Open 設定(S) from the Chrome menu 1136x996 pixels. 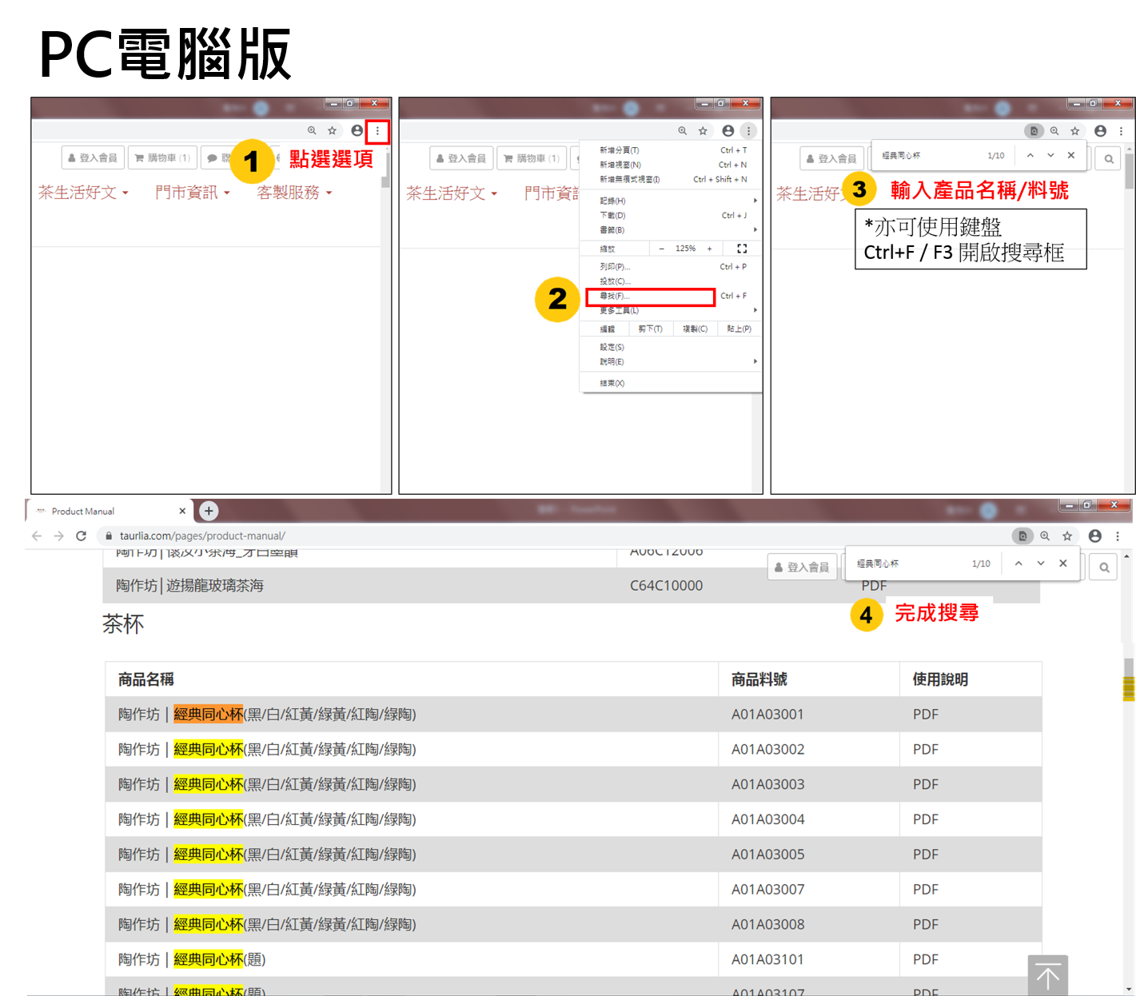(612, 347)
